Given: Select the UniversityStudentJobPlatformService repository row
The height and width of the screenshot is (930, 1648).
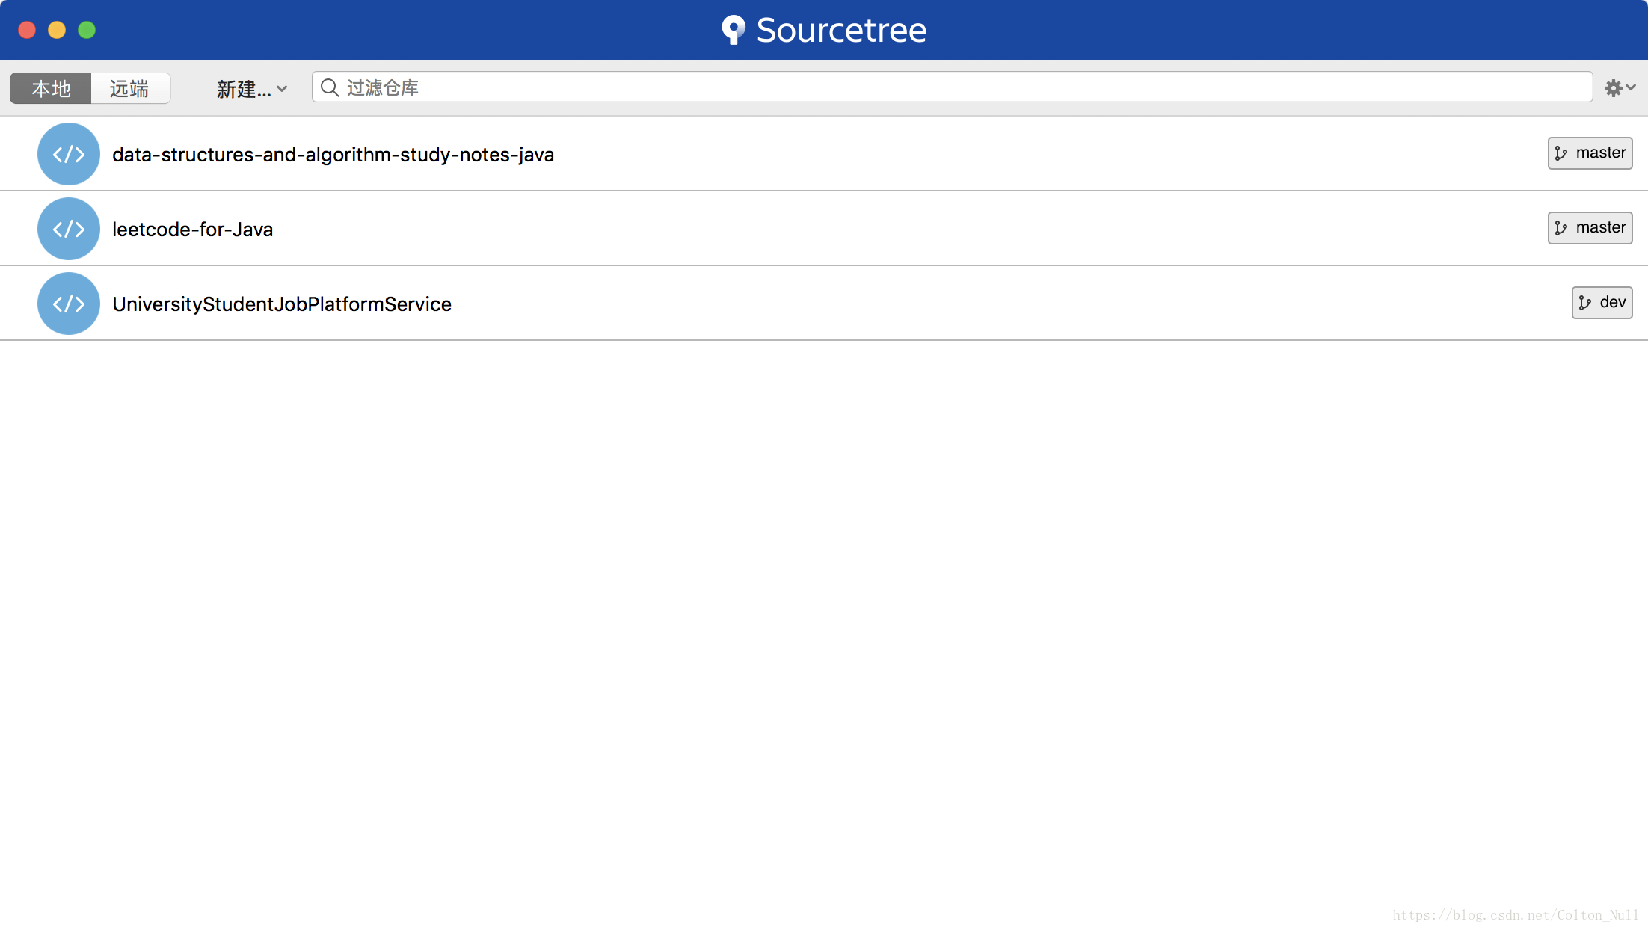Looking at the screenshot, I should tap(282, 304).
